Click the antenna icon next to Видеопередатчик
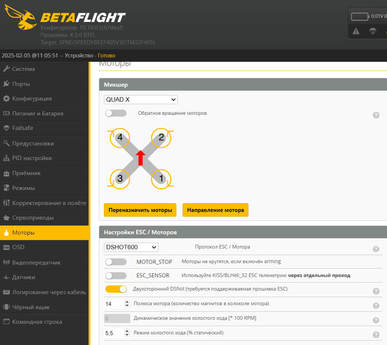The height and width of the screenshot is (345, 387). tap(6, 262)
